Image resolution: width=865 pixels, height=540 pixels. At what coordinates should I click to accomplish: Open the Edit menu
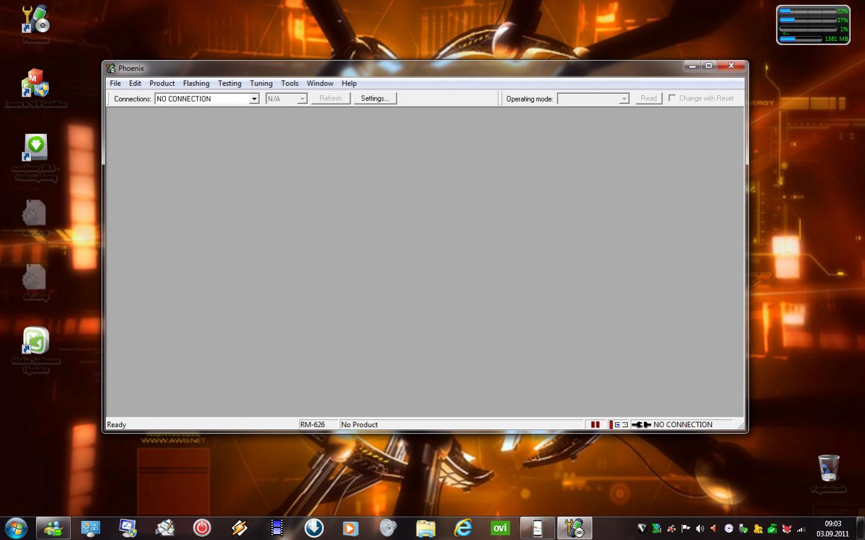tap(135, 83)
